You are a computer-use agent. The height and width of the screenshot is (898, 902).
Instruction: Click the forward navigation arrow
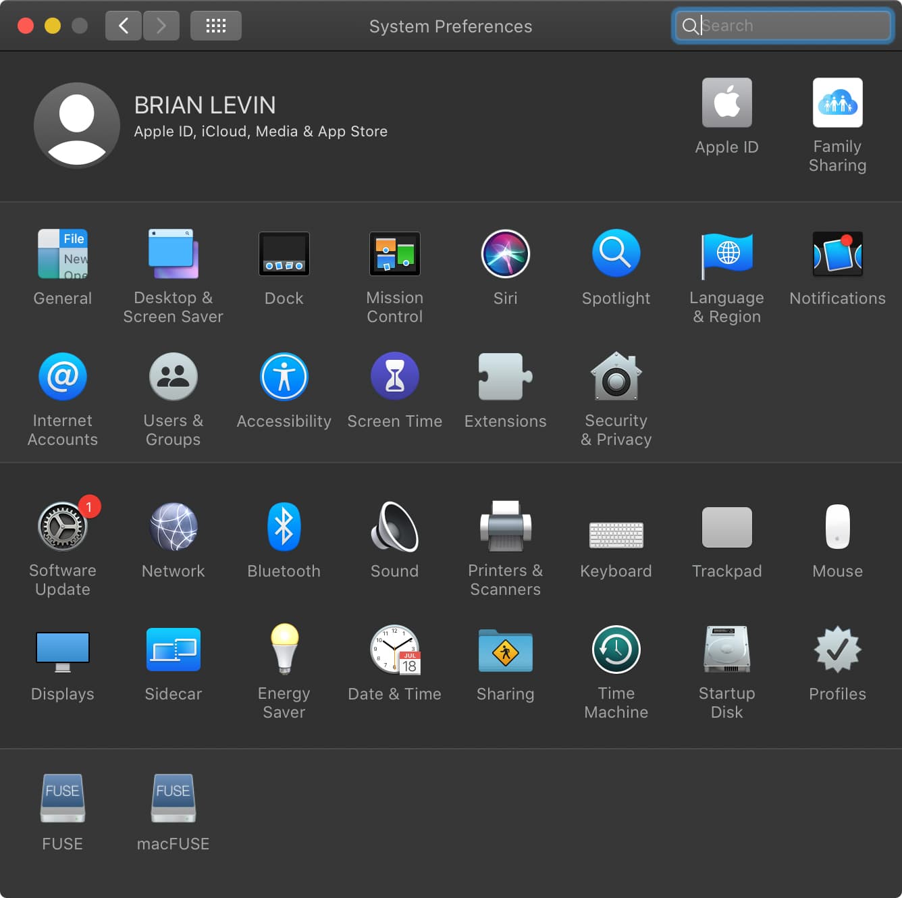pyautogui.click(x=161, y=26)
